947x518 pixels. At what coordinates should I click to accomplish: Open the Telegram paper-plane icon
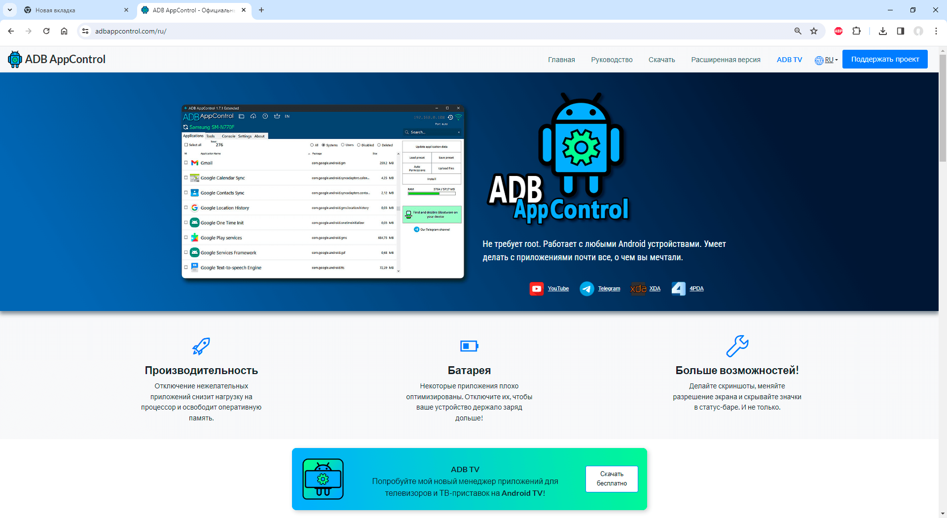(x=587, y=289)
